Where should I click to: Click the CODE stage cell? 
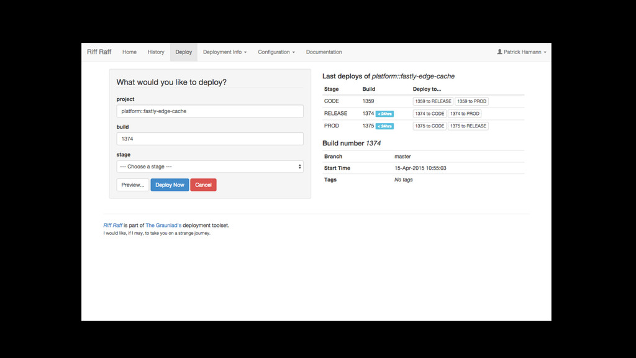point(332,101)
